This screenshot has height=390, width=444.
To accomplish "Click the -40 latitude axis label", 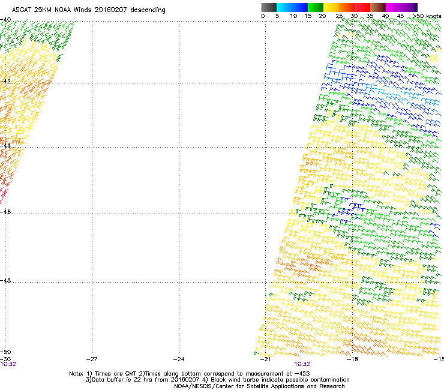I will (5, 20).
